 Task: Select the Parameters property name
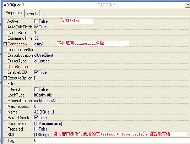tap(17, 123)
